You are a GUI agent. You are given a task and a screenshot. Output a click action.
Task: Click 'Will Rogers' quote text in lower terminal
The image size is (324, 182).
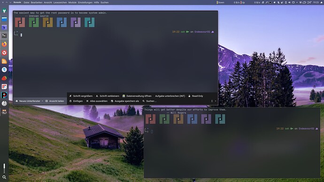178,113
